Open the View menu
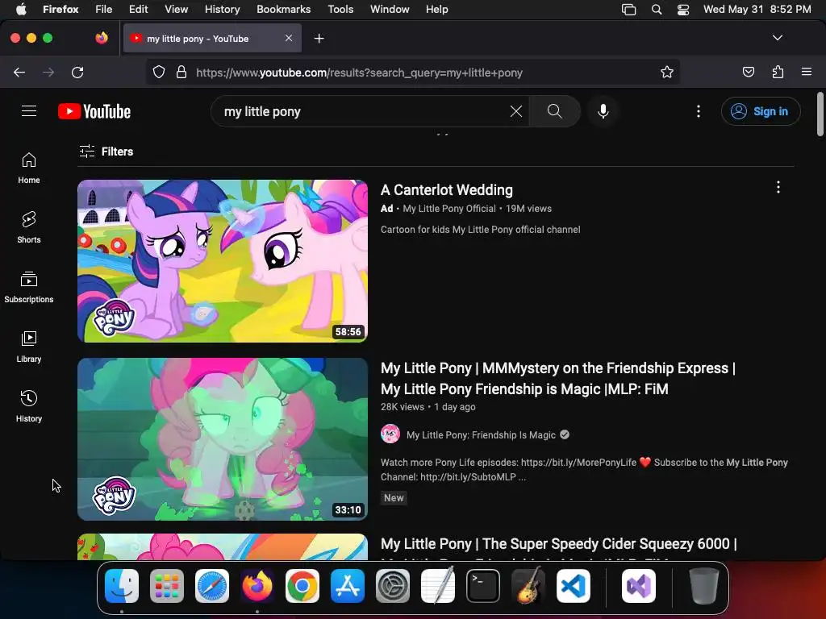826x619 pixels. [x=176, y=9]
